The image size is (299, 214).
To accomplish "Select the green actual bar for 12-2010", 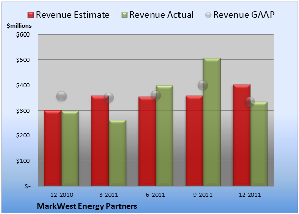I will pyautogui.click(x=70, y=148).
